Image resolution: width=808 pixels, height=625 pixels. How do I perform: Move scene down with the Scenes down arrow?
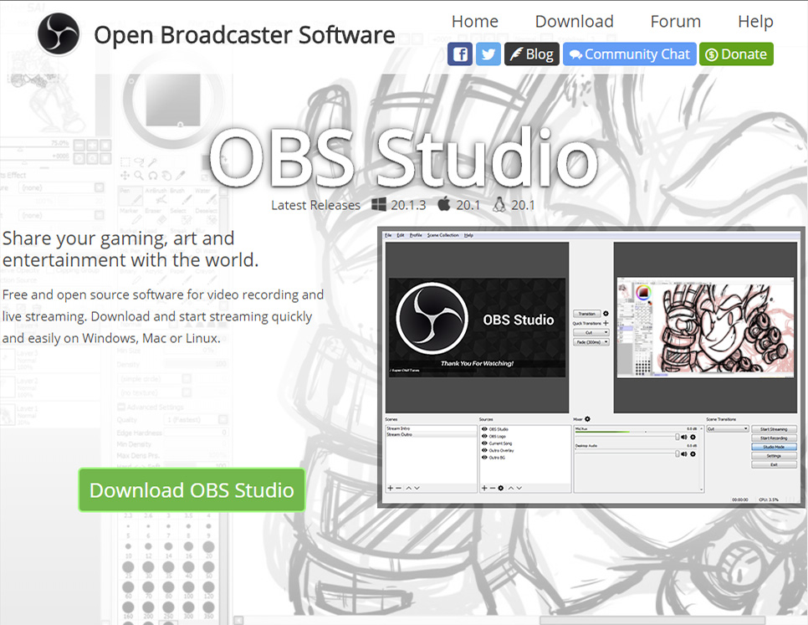click(x=417, y=488)
